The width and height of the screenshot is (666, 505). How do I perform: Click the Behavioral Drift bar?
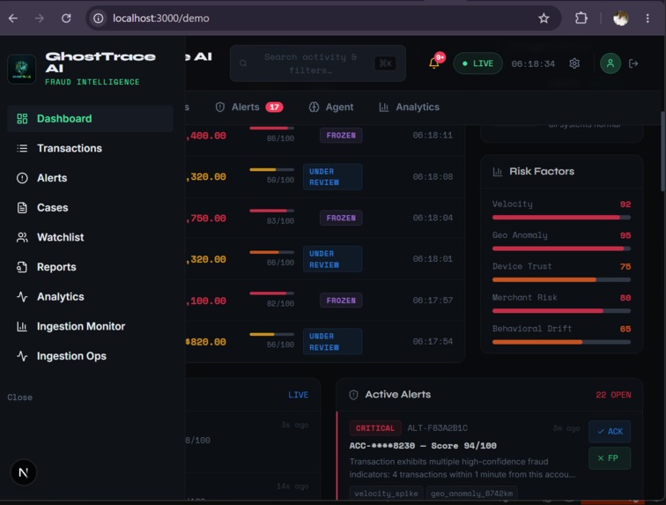[x=561, y=342]
